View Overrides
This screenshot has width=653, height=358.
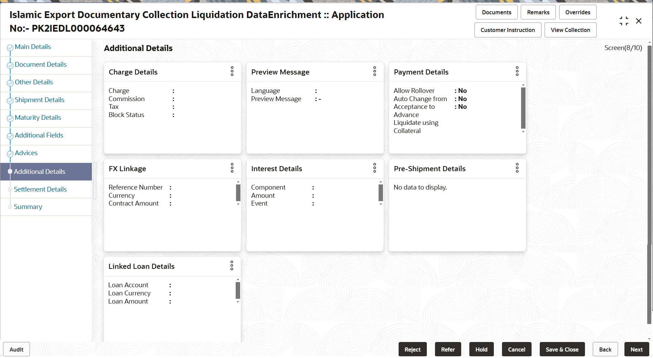577,12
